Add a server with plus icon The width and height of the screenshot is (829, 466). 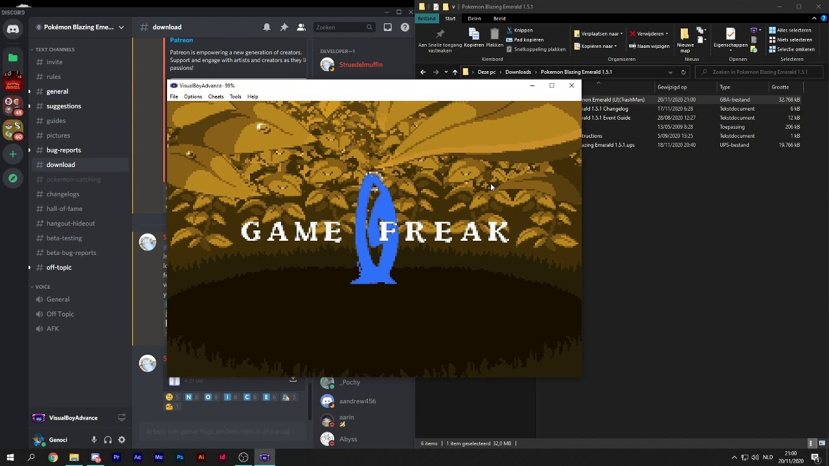[x=13, y=154]
